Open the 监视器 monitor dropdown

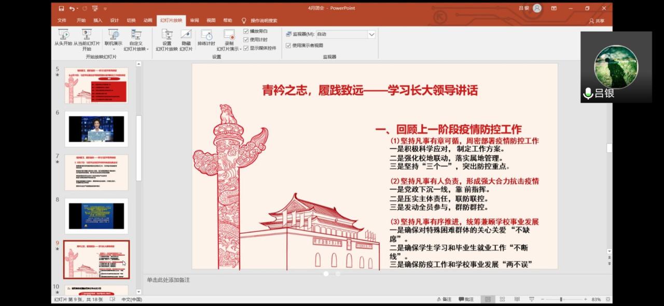(x=371, y=34)
